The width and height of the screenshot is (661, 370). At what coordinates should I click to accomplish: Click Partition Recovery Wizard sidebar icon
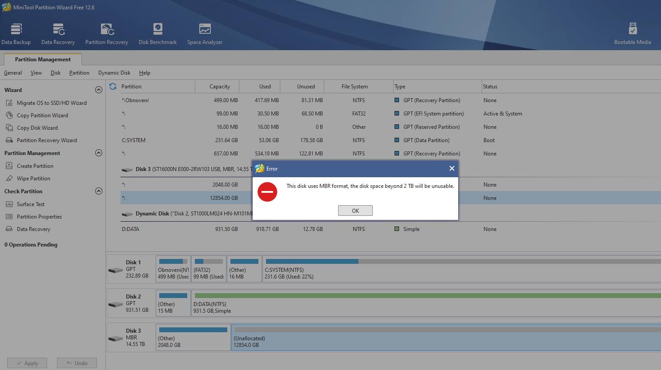(9, 140)
